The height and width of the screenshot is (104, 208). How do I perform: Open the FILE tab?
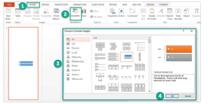[9, 5]
